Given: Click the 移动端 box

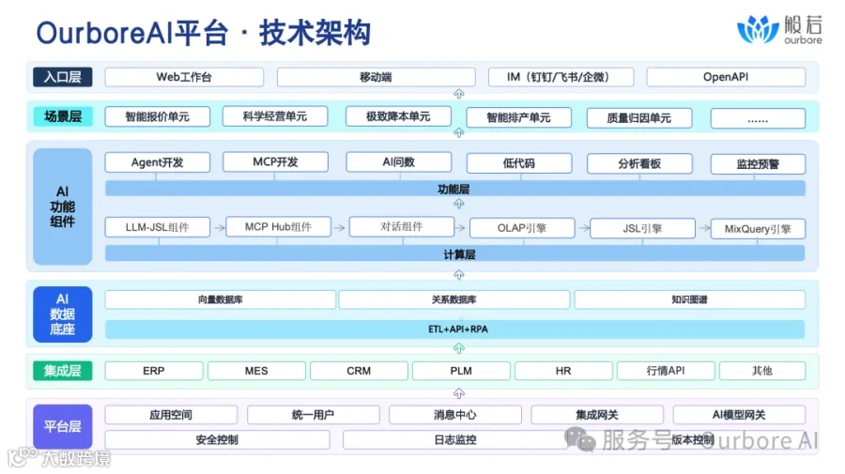Looking at the screenshot, I should pyautogui.click(x=376, y=77).
